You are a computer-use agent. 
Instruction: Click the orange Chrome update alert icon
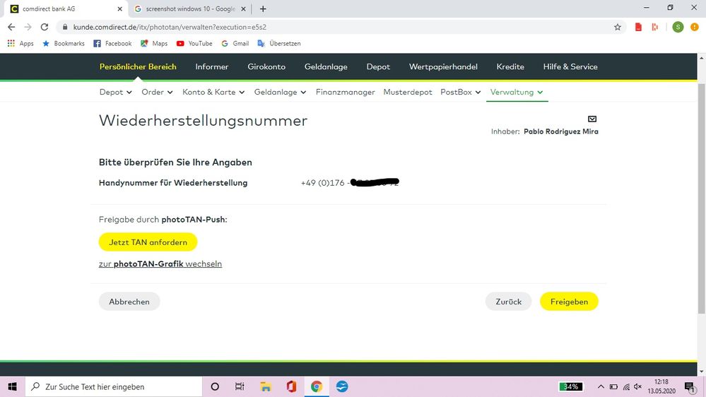coord(694,27)
